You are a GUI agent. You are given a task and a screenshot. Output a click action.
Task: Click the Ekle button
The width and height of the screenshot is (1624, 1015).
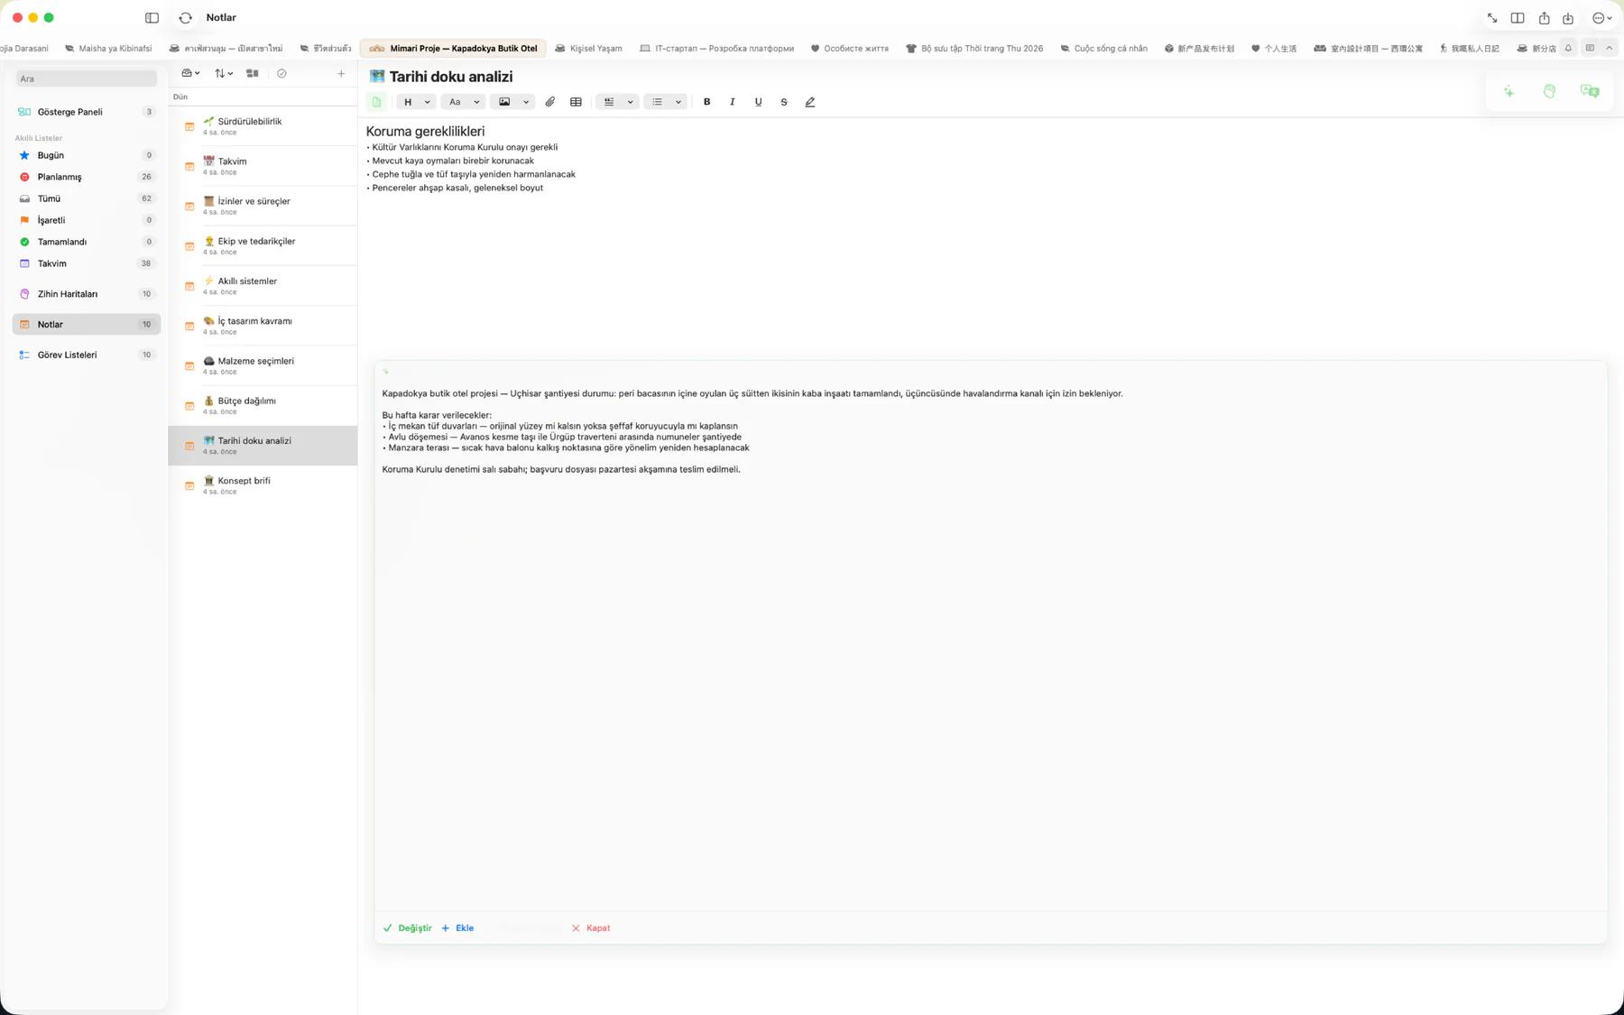(x=457, y=928)
